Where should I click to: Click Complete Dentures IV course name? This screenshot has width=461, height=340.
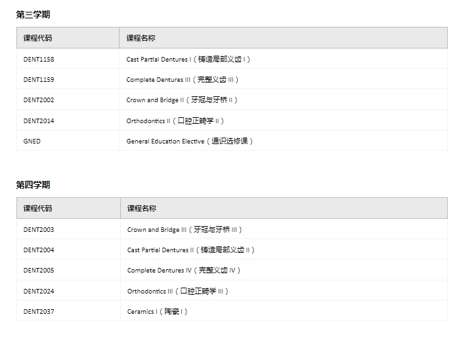[x=185, y=271]
